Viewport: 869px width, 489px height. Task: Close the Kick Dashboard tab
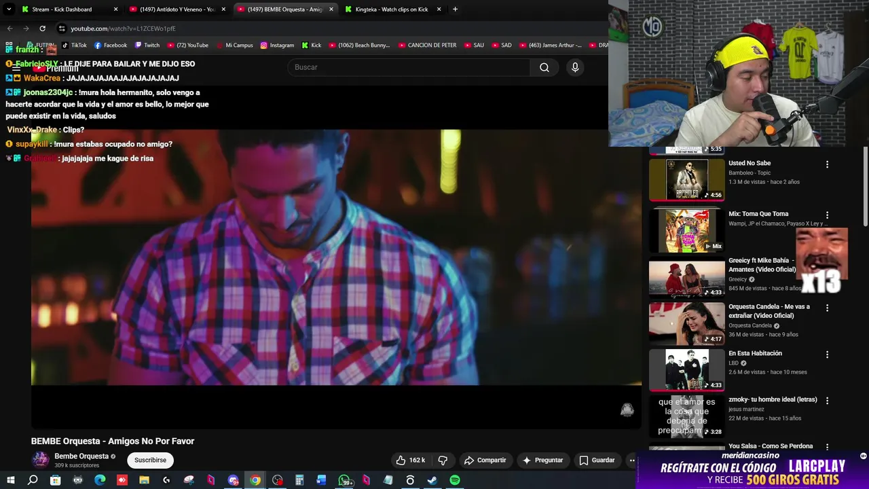click(x=115, y=10)
